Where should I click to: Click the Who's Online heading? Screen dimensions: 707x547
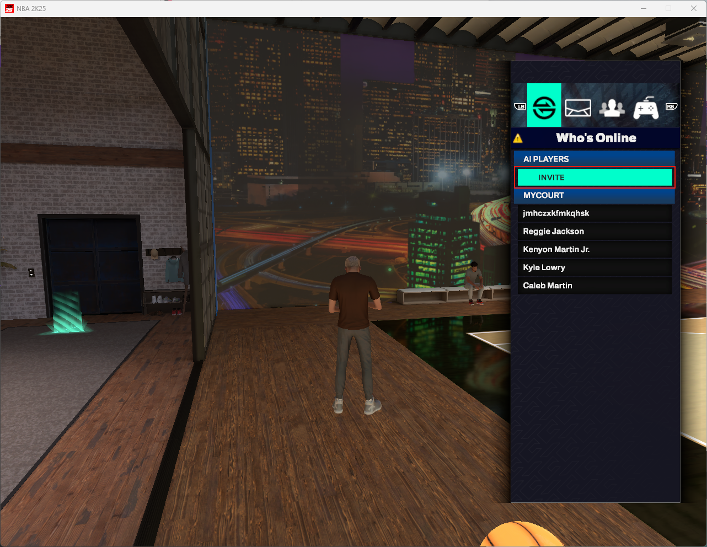tap(596, 138)
